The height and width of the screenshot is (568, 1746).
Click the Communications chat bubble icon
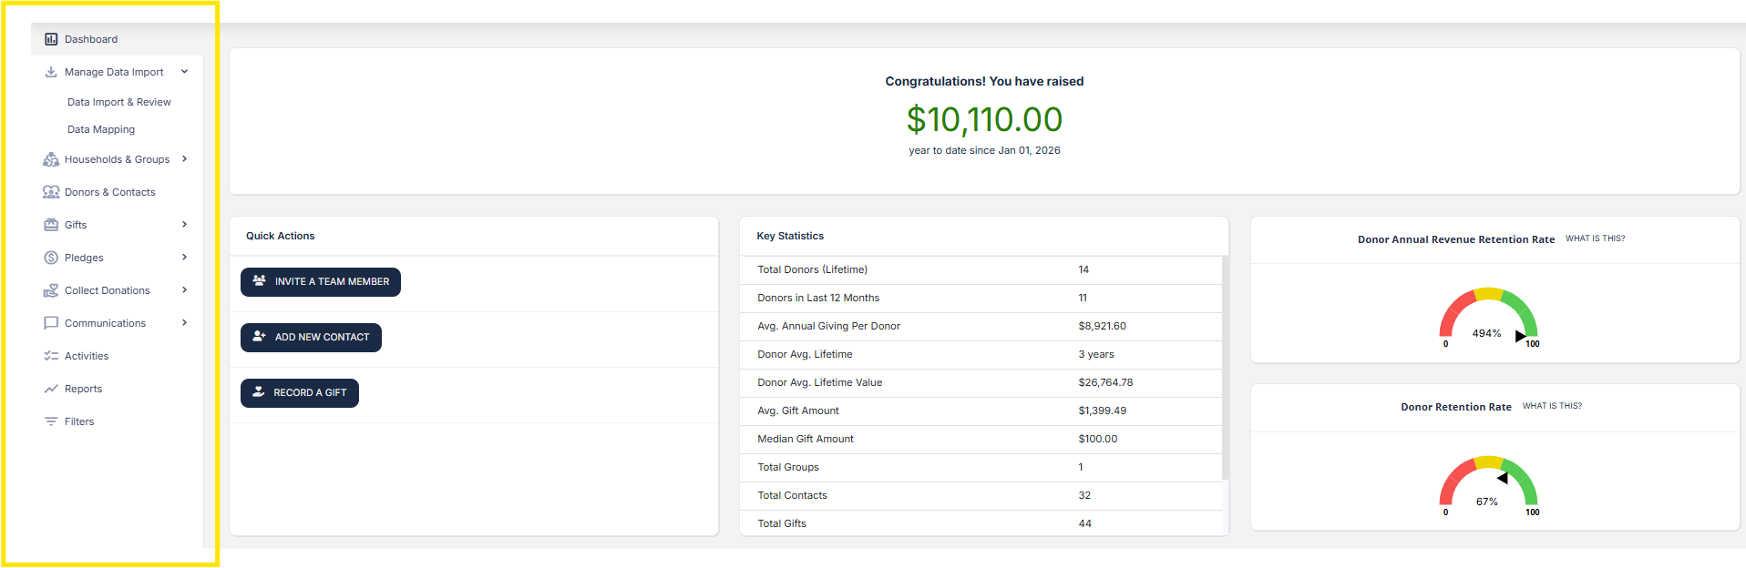point(51,323)
